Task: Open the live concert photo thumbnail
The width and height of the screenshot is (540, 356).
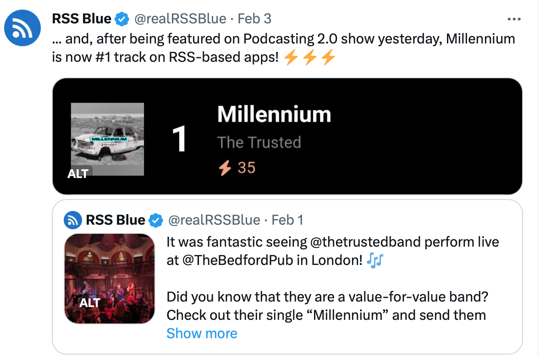Action: 110,278
